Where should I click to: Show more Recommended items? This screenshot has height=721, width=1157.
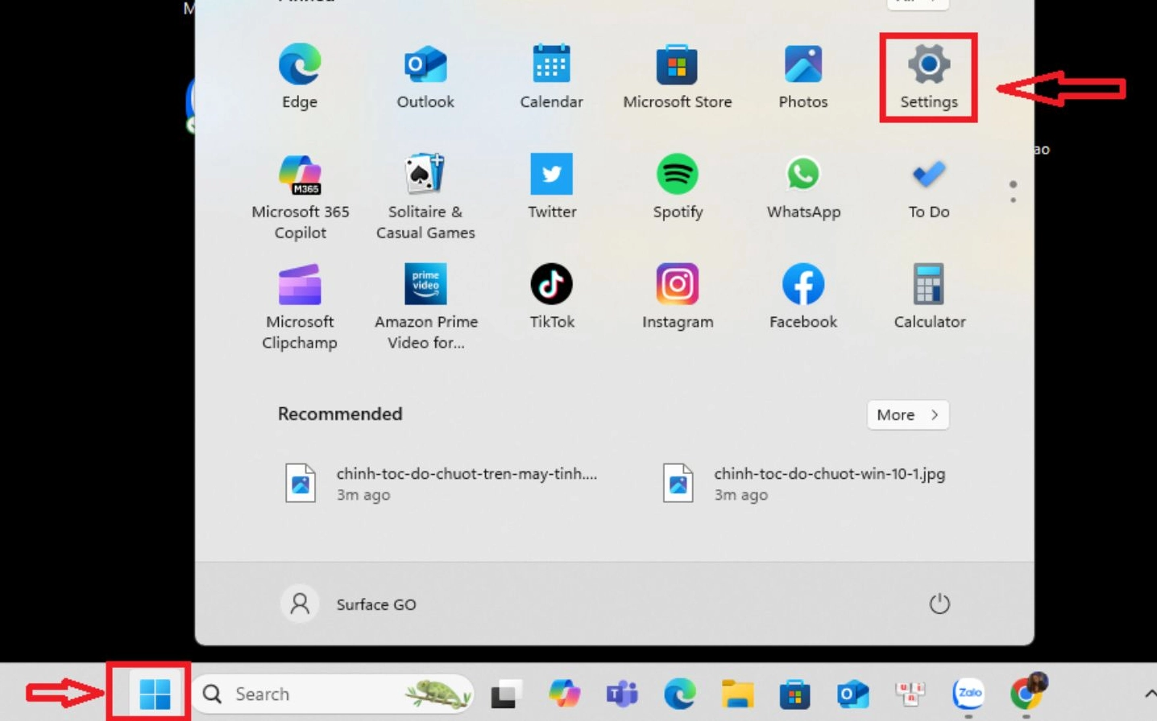[x=907, y=414]
